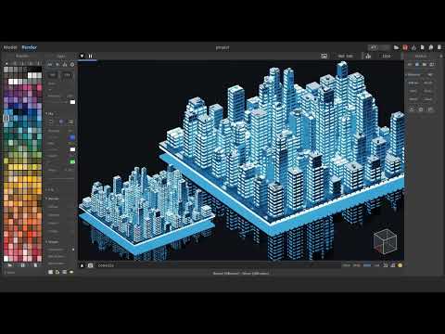445x334 pixels.
Task: Switch to the Render tab
Action: point(30,47)
